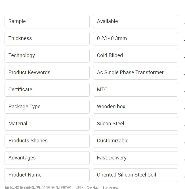Focus the Technology attribute name field
Screen dimensions: 185x189
tap(47, 56)
